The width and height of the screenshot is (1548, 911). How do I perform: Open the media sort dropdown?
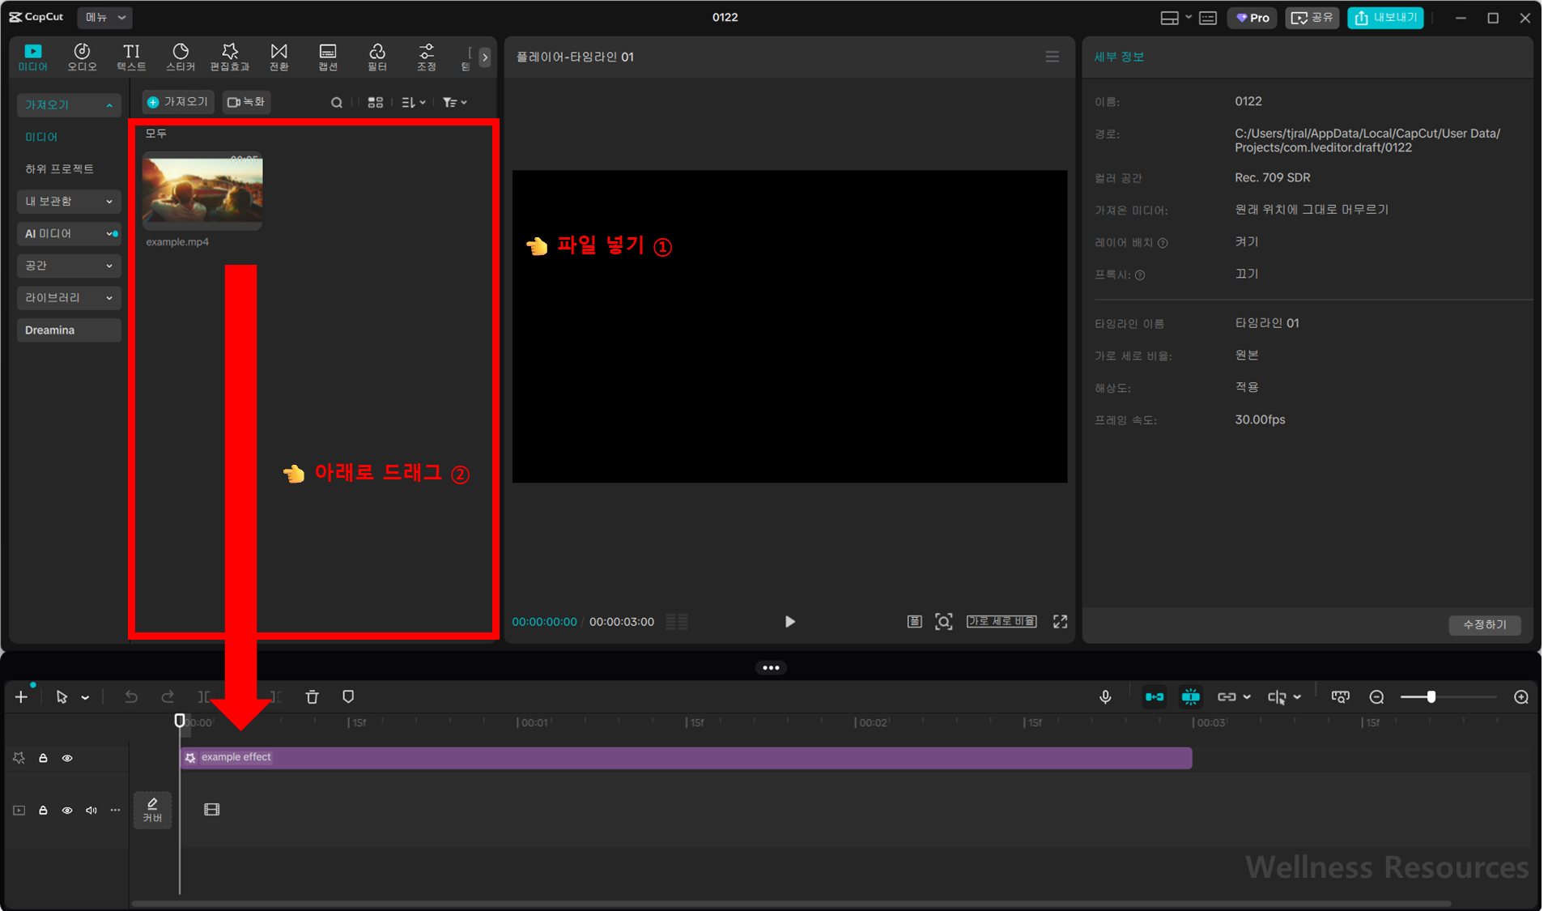(414, 102)
